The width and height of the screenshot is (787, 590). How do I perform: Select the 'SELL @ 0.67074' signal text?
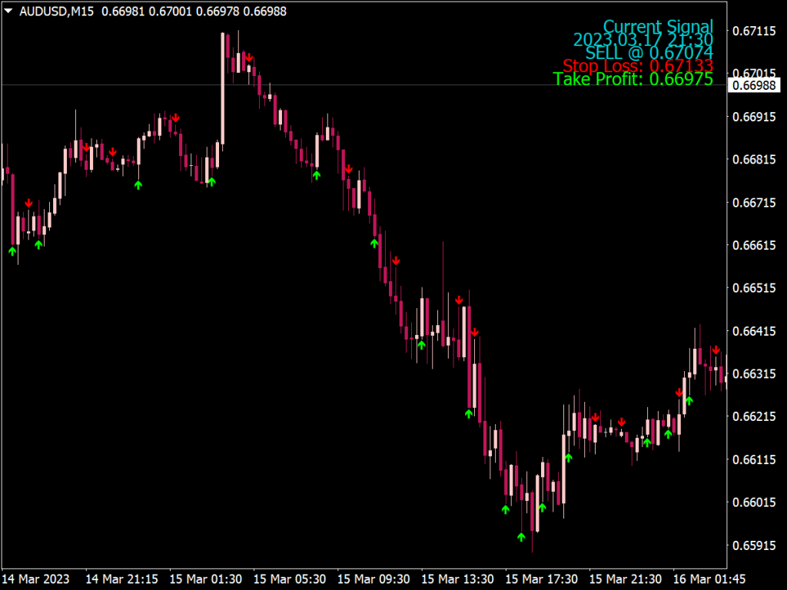point(649,53)
